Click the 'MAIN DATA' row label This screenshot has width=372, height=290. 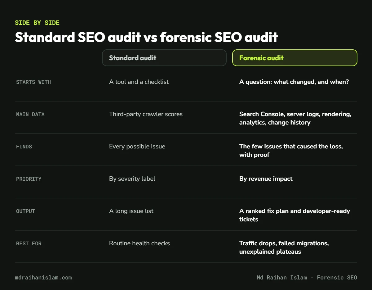[x=30, y=114]
